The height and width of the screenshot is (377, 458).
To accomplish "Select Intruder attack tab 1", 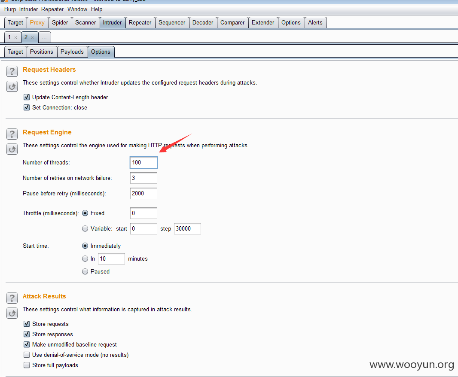I will pos(9,37).
